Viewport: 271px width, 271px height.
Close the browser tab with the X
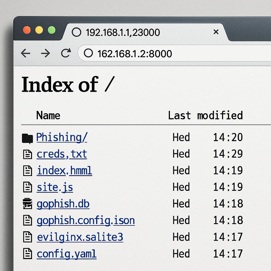(x=216, y=32)
